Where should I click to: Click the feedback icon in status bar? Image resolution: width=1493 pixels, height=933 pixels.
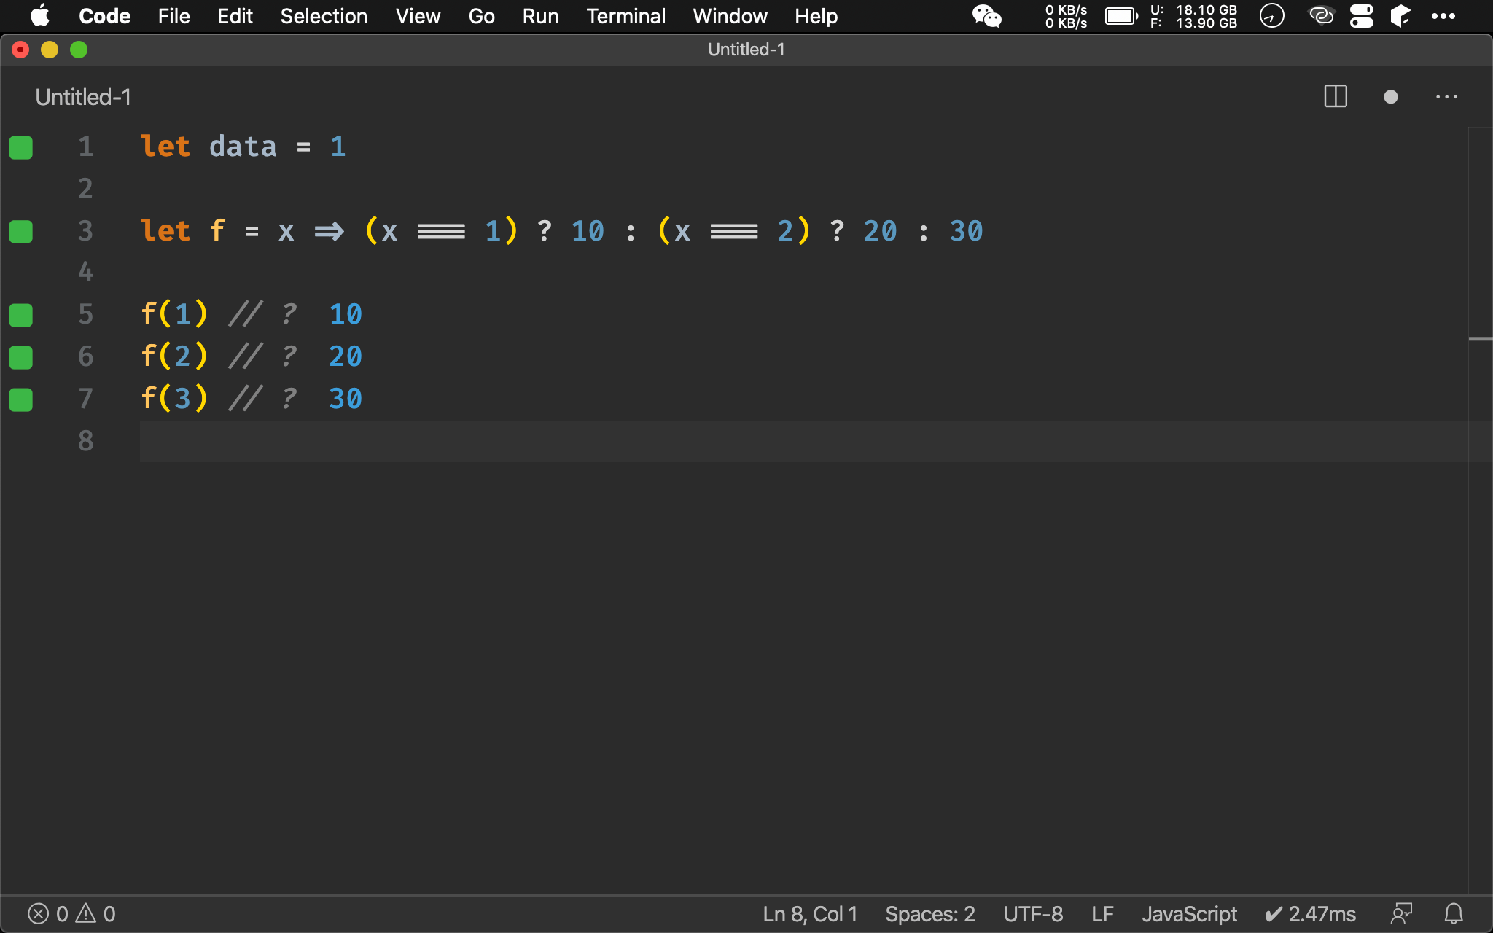1401,914
